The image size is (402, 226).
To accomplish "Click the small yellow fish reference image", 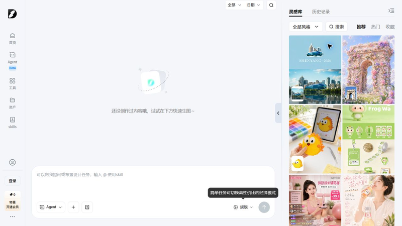I will 297,164.
